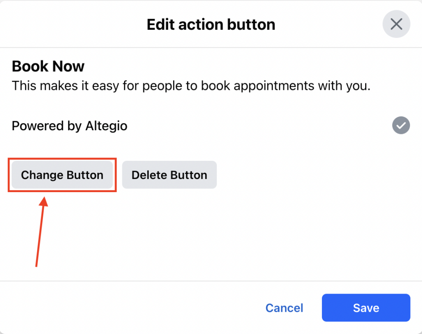This screenshot has height=334, width=422.
Task: Cancel editing the action button
Action: (284, 308)
